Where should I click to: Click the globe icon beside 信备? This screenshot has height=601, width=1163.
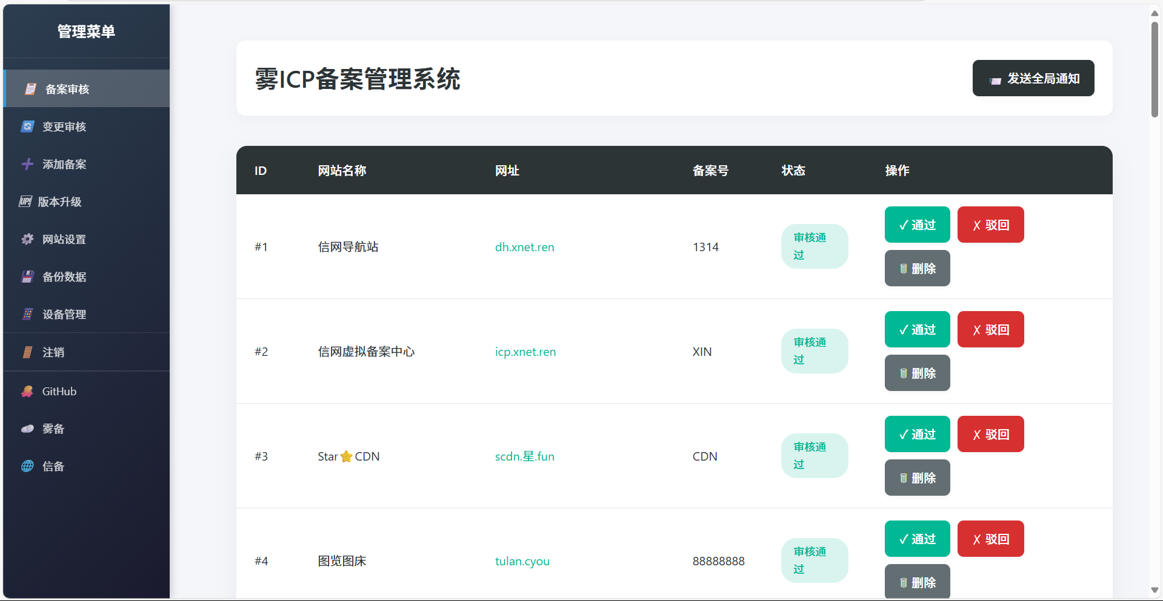[x=27, y=467]
